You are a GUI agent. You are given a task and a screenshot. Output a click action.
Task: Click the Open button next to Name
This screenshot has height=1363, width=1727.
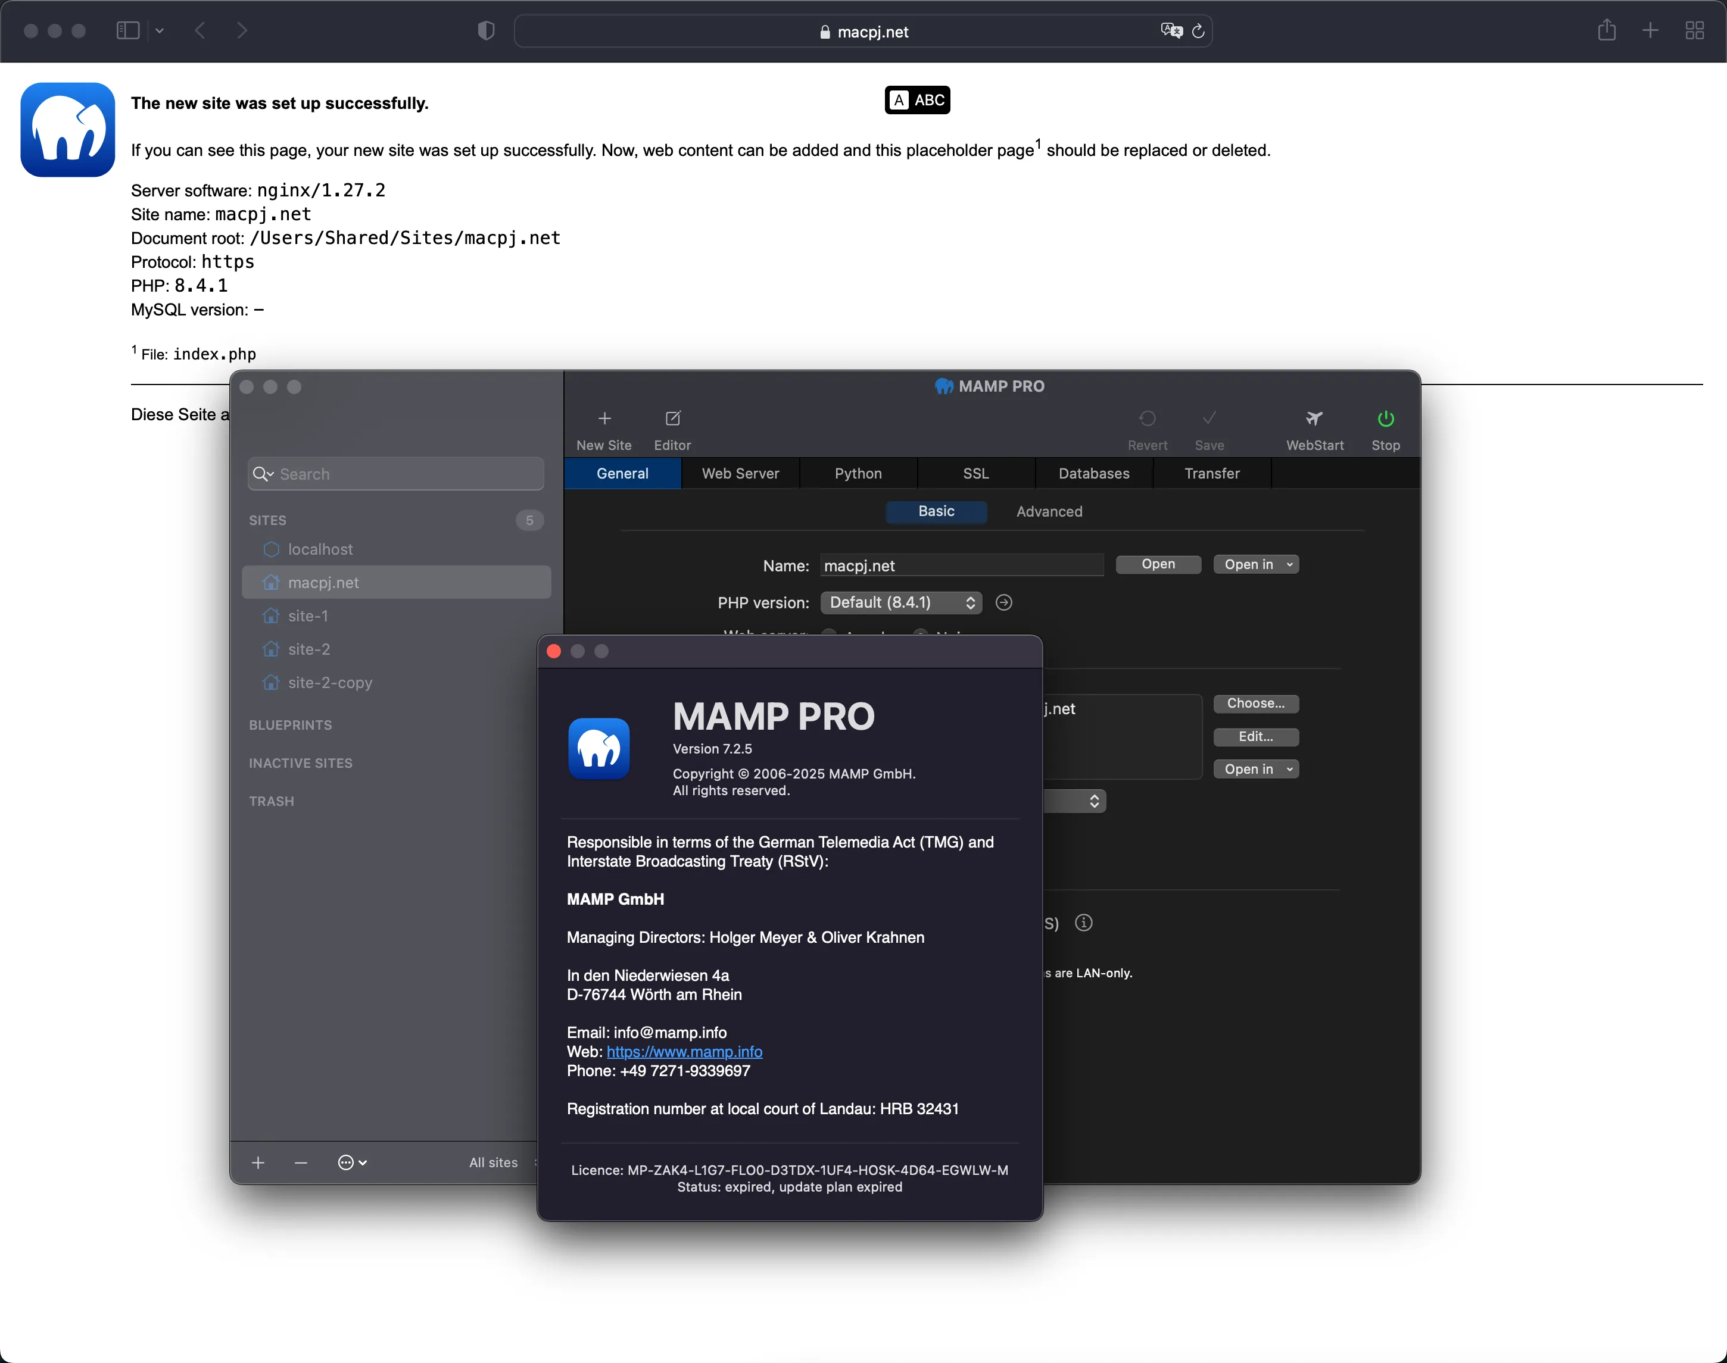1158,564
